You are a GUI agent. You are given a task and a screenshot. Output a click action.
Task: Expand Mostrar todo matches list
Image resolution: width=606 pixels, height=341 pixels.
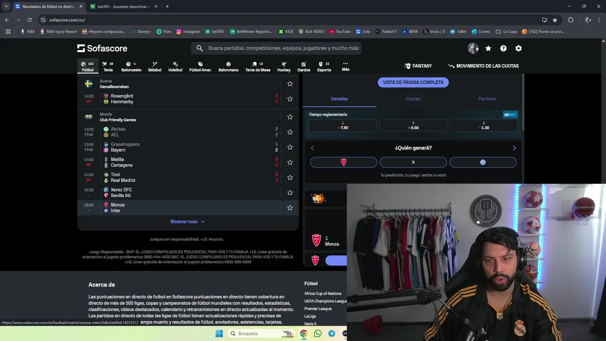tap(187, 222)
